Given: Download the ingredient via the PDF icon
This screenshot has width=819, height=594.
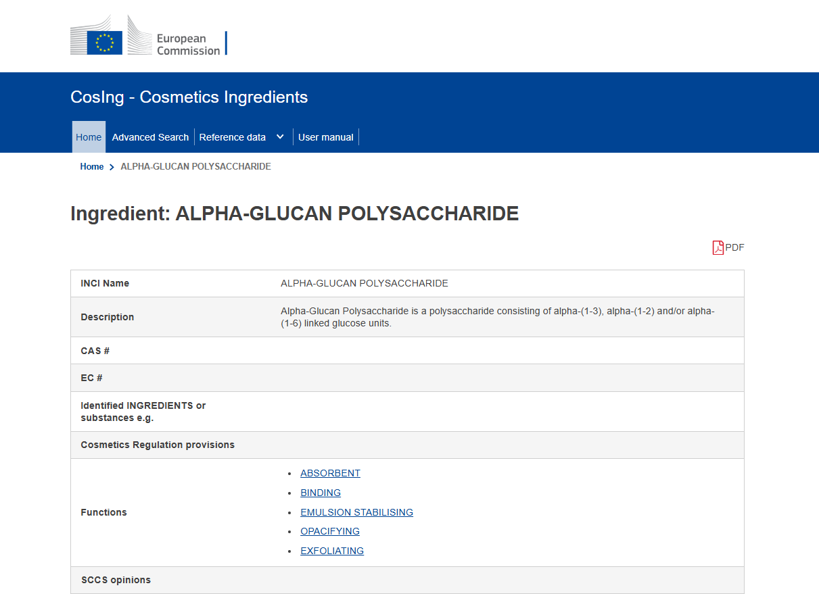Looking at the screenshot, I should coord(718,248).
